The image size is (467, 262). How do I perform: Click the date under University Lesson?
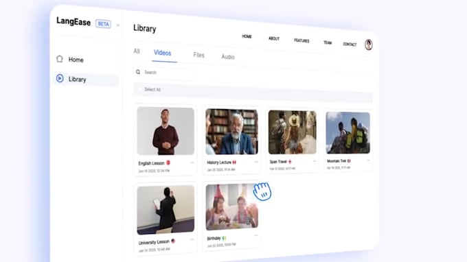(155, 250)
